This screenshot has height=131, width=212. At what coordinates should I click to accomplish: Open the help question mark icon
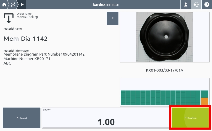coord(207,4)
